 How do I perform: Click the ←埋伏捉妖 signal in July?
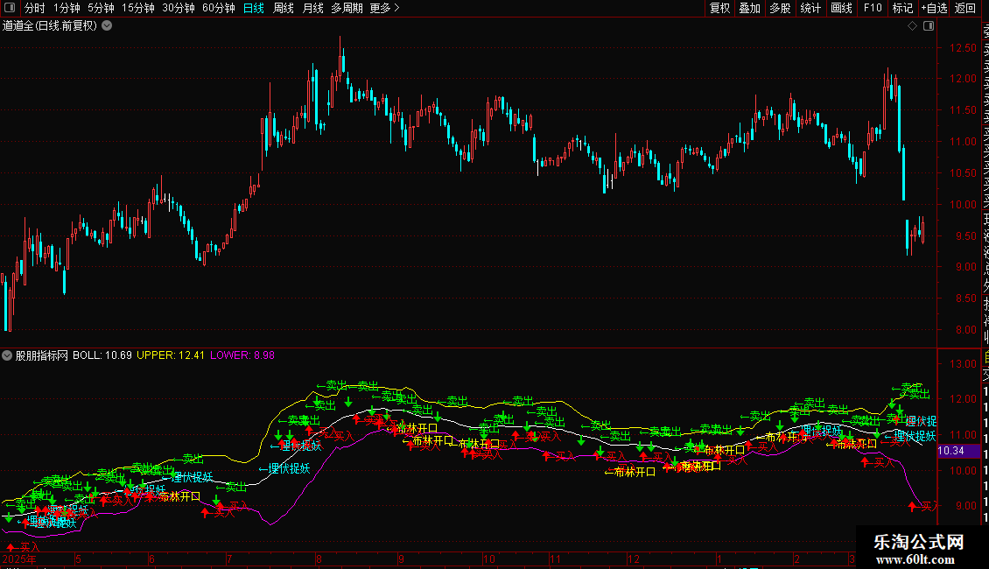pyautogui.click(x=284, y=468)
